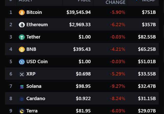Click Tether's $82.55B market cap
The height and width of the screenshot is (114, 164).
tap(147, 37)
